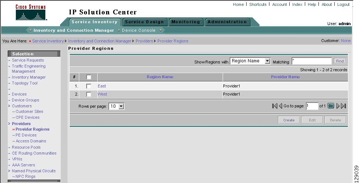Click the Providers breadcrumb link

(x=144, y=41)
